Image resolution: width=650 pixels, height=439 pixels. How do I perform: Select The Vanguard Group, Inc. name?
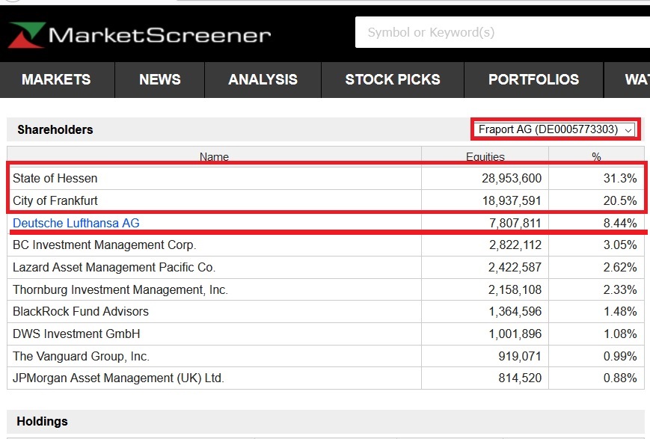pos(82,356)
